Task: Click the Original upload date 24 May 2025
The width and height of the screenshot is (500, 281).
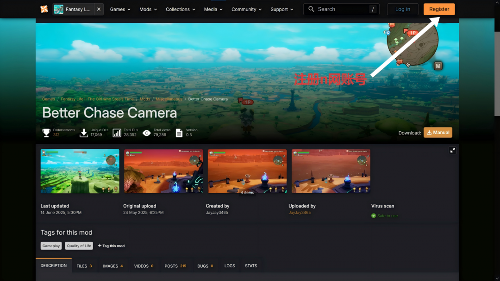Action: click(144, 213)
